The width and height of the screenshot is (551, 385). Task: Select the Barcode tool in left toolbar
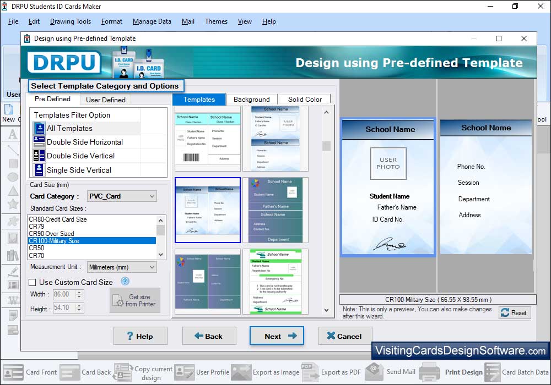pos(13,285)
